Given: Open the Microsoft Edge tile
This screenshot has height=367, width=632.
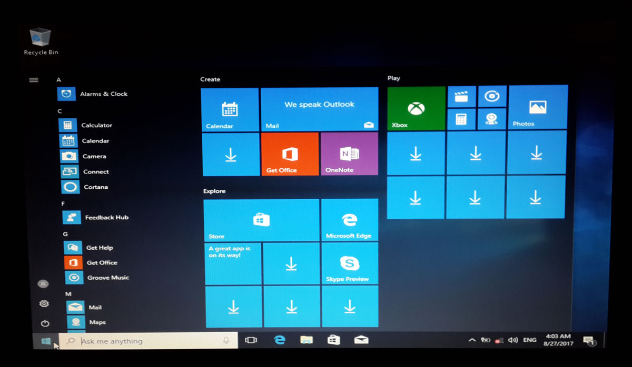Looking at the screenshot, I should [350, 220].
